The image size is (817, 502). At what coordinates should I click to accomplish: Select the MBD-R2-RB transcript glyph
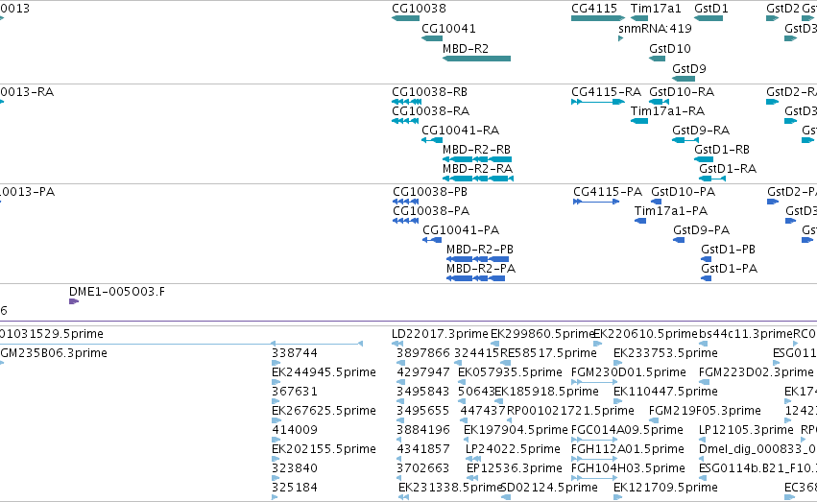(x=477, y=159)
